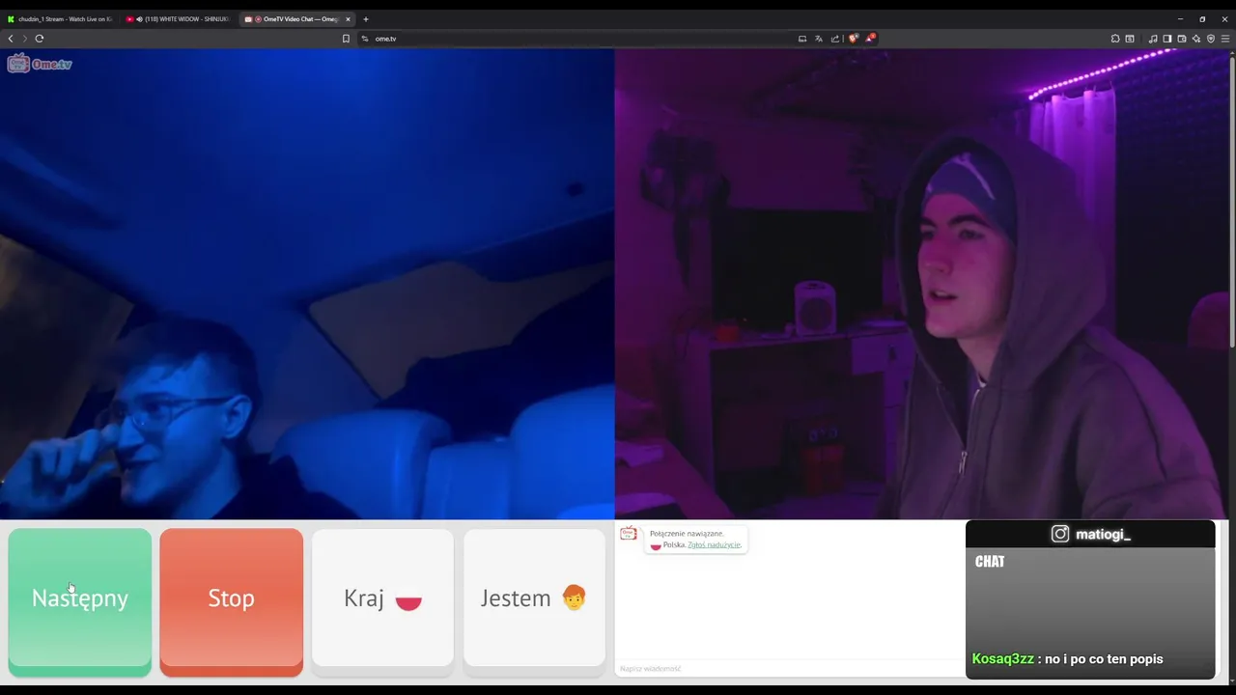Open the Brave Wallet icon
1236x695 pixels.
(x=1181, y=39)
